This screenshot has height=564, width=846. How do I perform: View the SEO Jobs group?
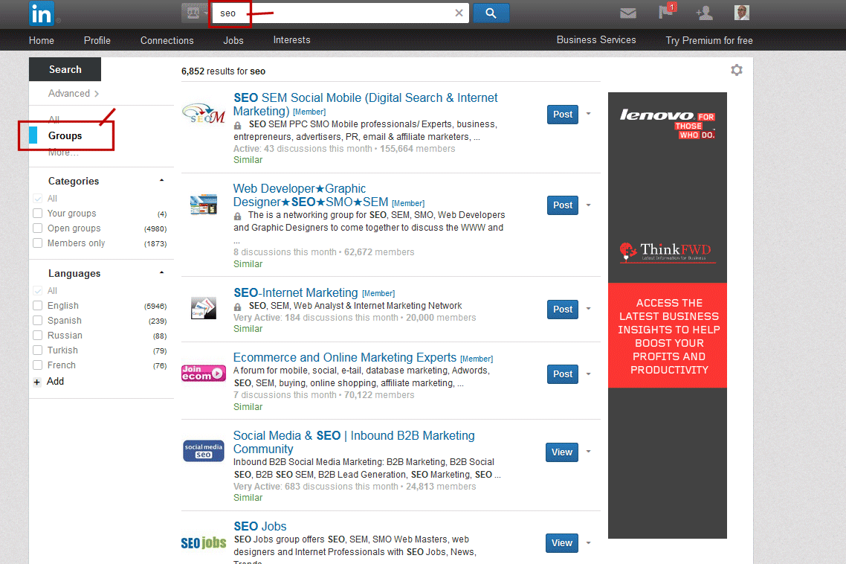pos(562,543)
